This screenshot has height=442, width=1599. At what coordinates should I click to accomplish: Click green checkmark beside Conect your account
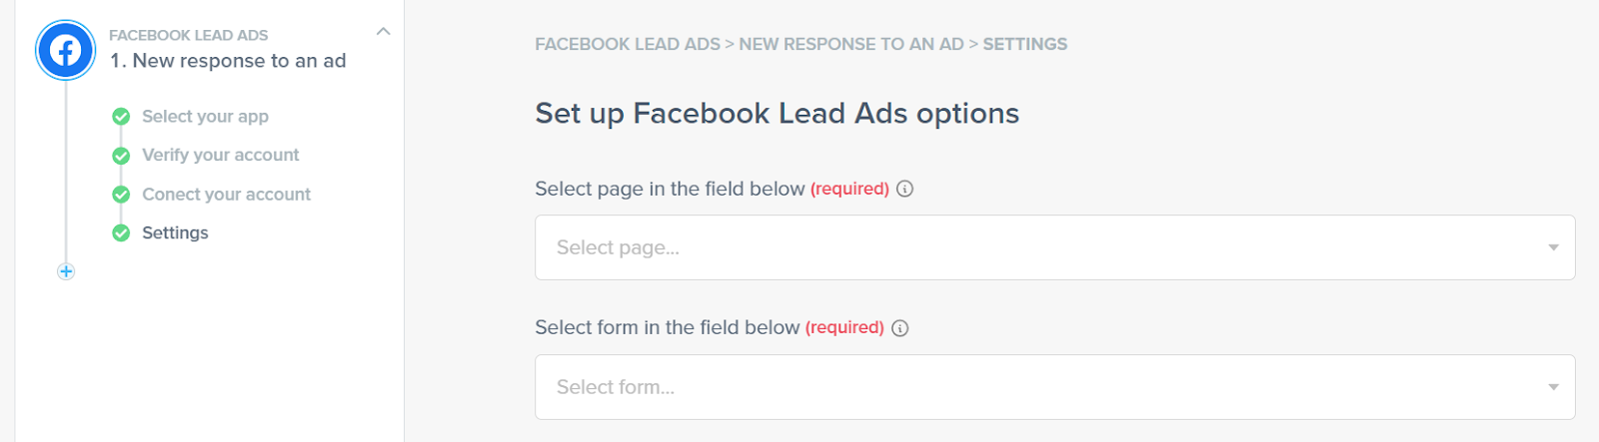[x=121, y=195]
